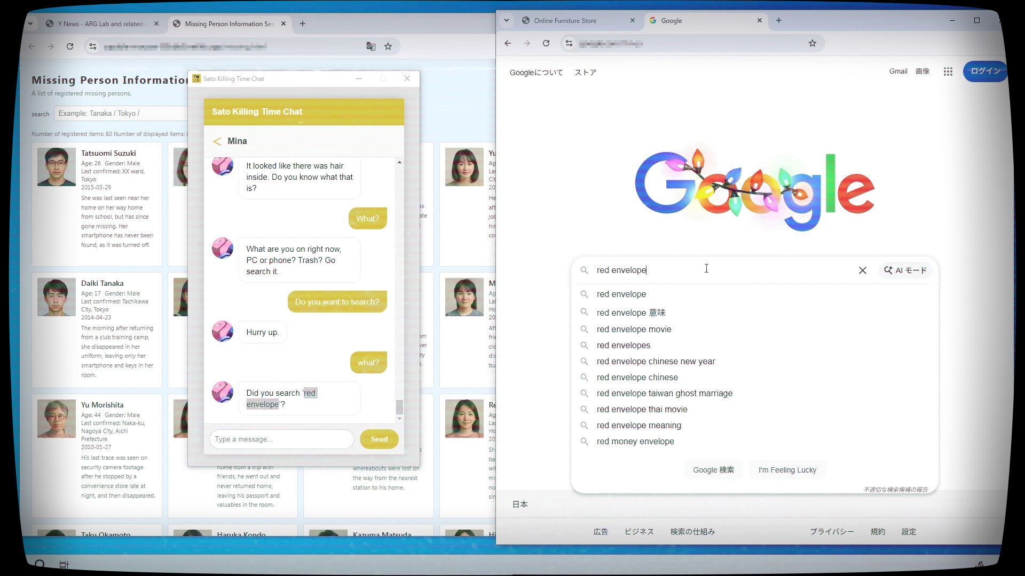Image resolution: width=1025 pixels, height=576 pixels.
Task: Click the magnifier beside 'red envelope movie' suggestion
Action: (x=584, y=329)
